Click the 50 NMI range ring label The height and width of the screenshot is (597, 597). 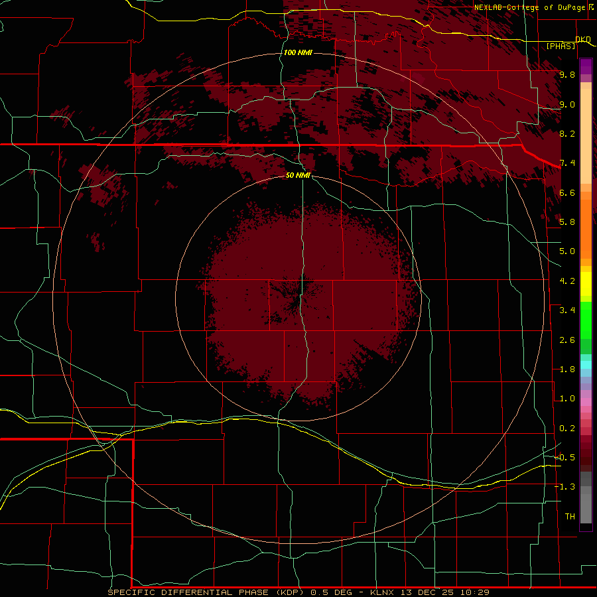298,175
